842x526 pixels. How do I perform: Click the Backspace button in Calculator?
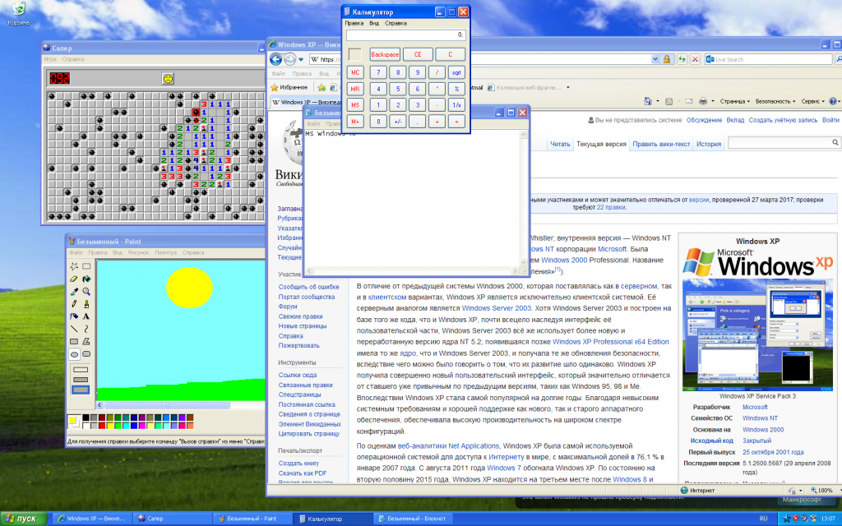(385, 54)
